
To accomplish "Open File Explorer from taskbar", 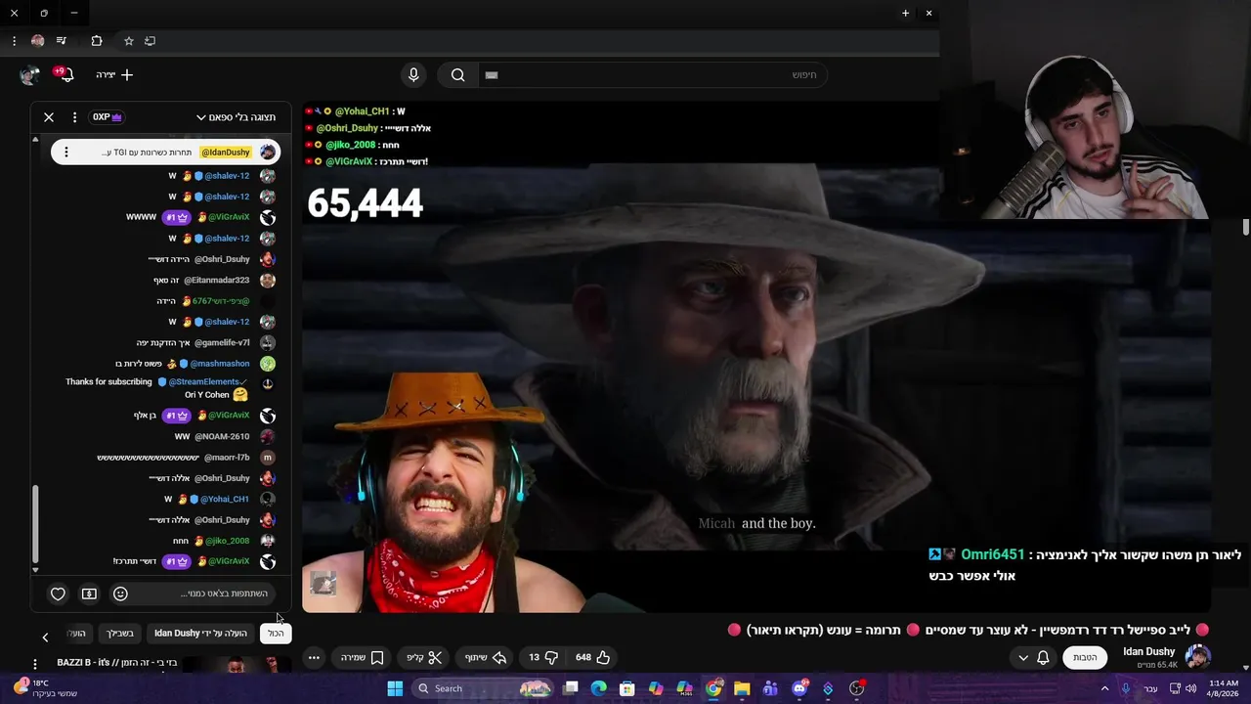I will pyautogui.click(x=742, y=688).
